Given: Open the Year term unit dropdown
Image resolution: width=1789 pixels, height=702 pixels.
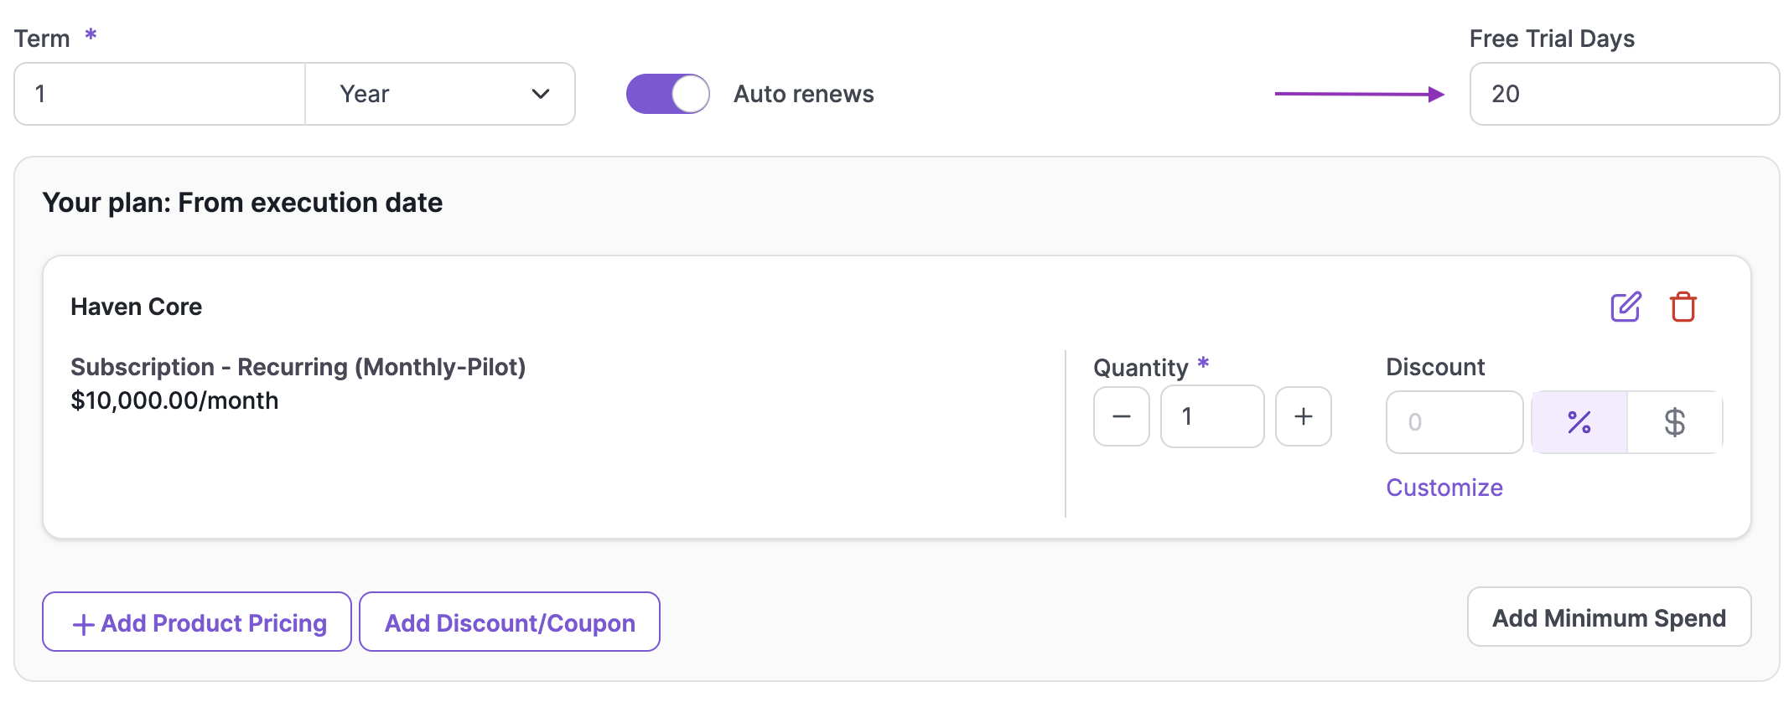Looking at the screenshot, I should click(439, 94).
